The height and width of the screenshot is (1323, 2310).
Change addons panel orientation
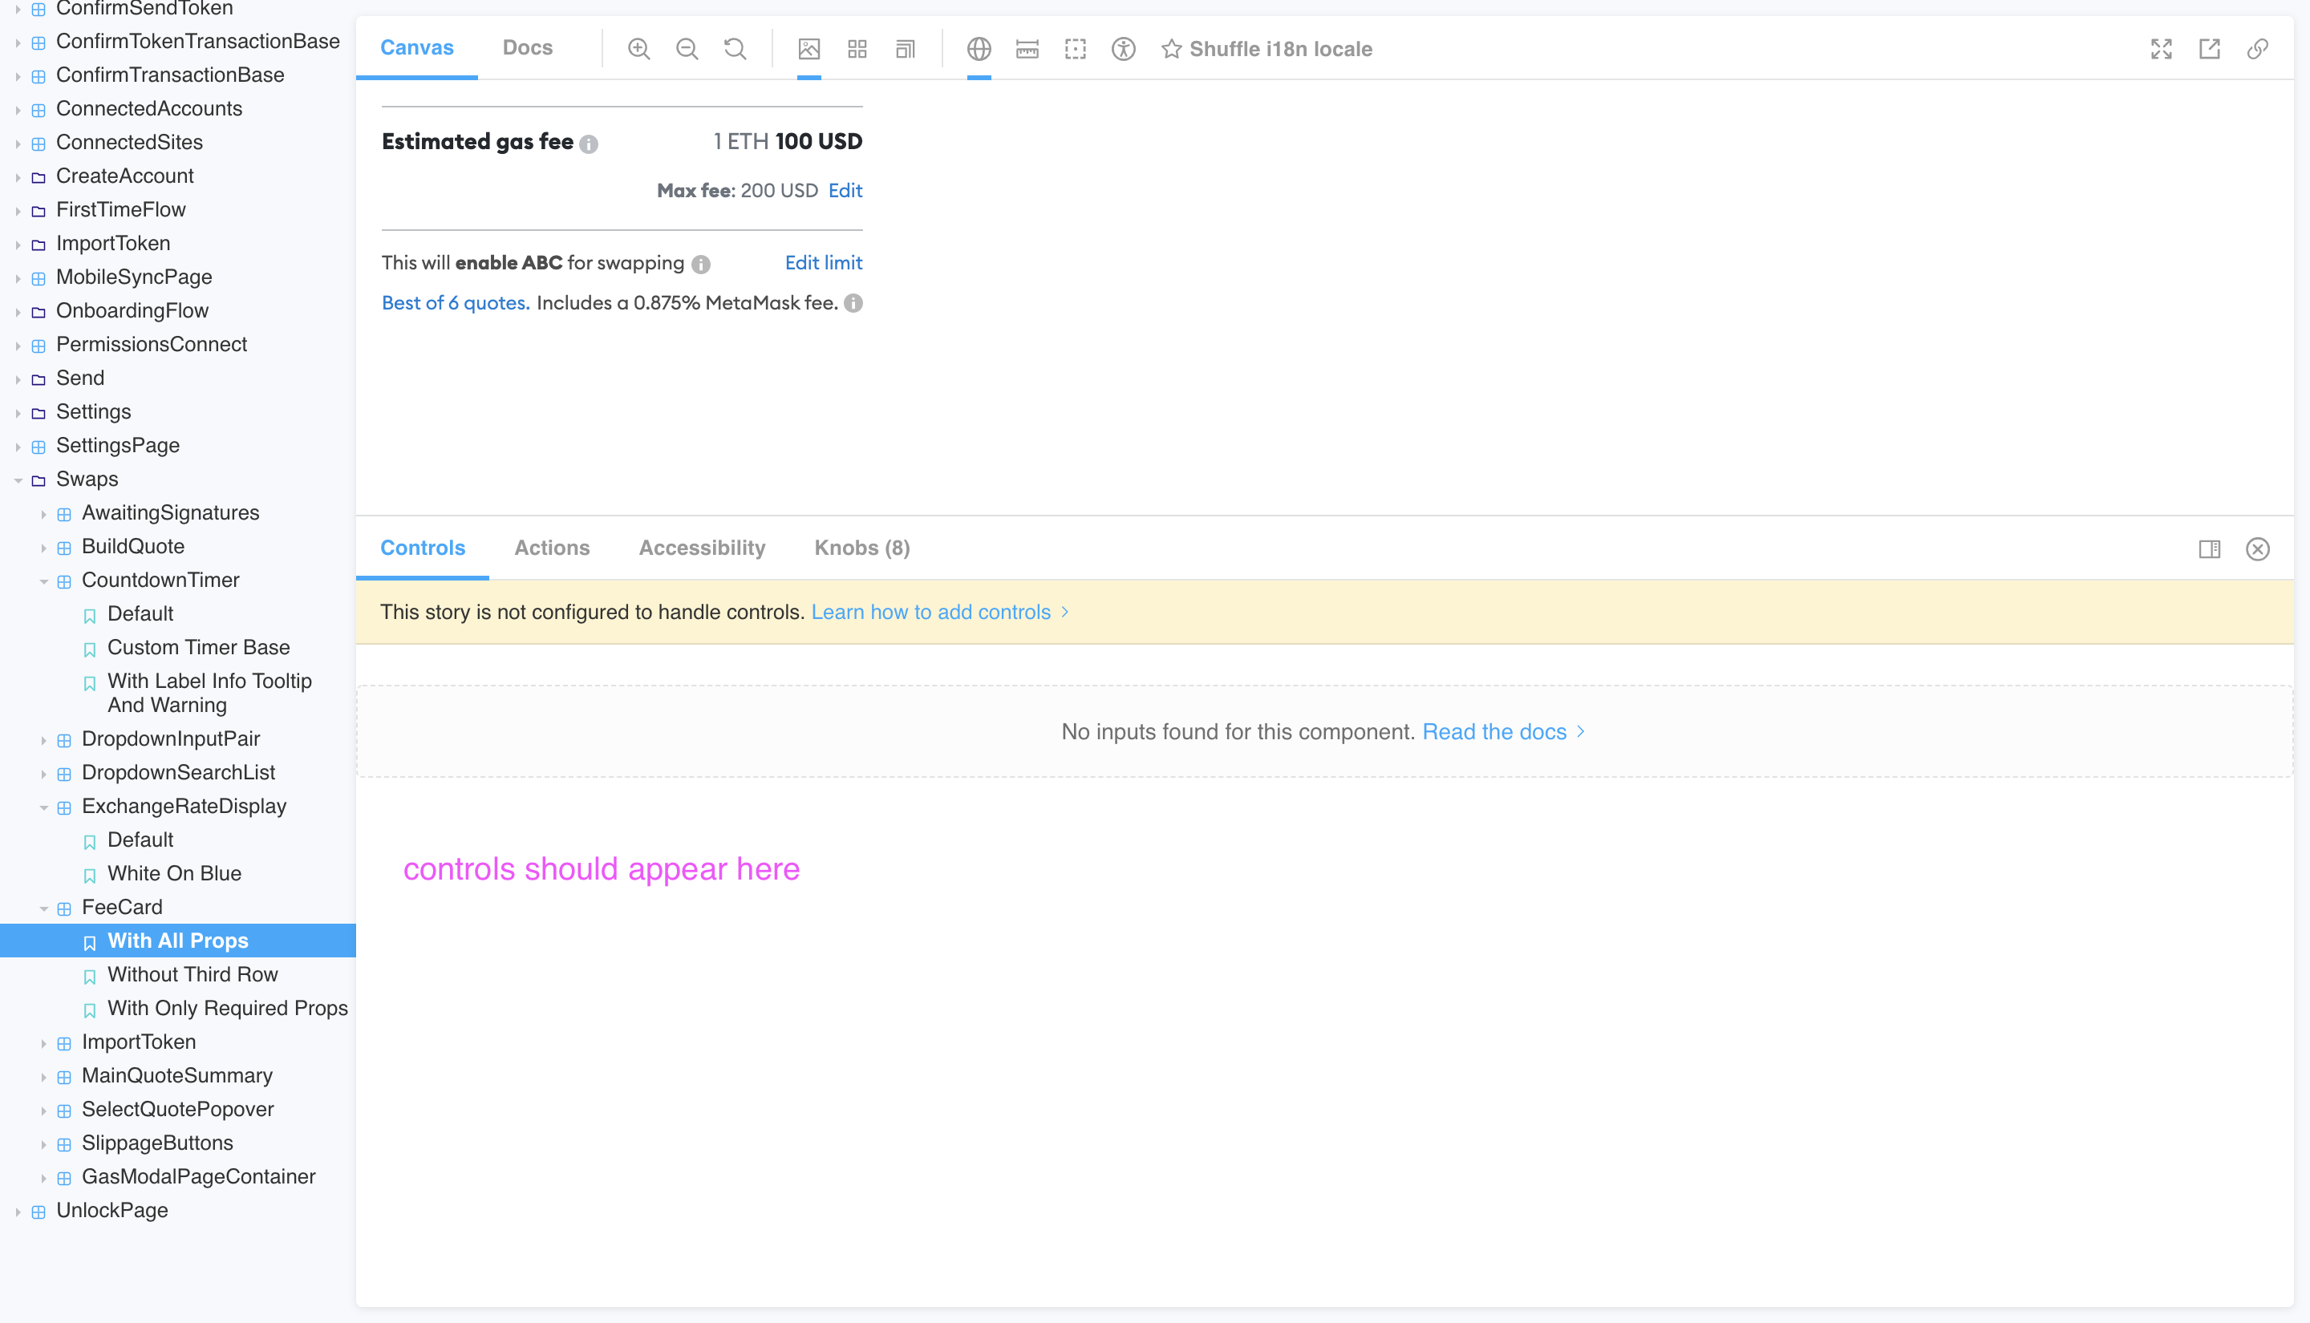coord(2210,548)
